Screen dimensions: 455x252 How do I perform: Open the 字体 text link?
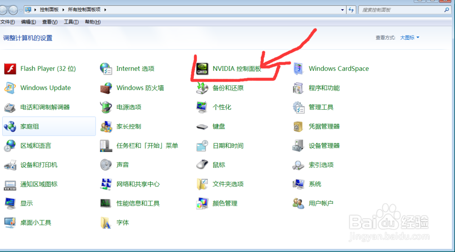pos(122,223)
